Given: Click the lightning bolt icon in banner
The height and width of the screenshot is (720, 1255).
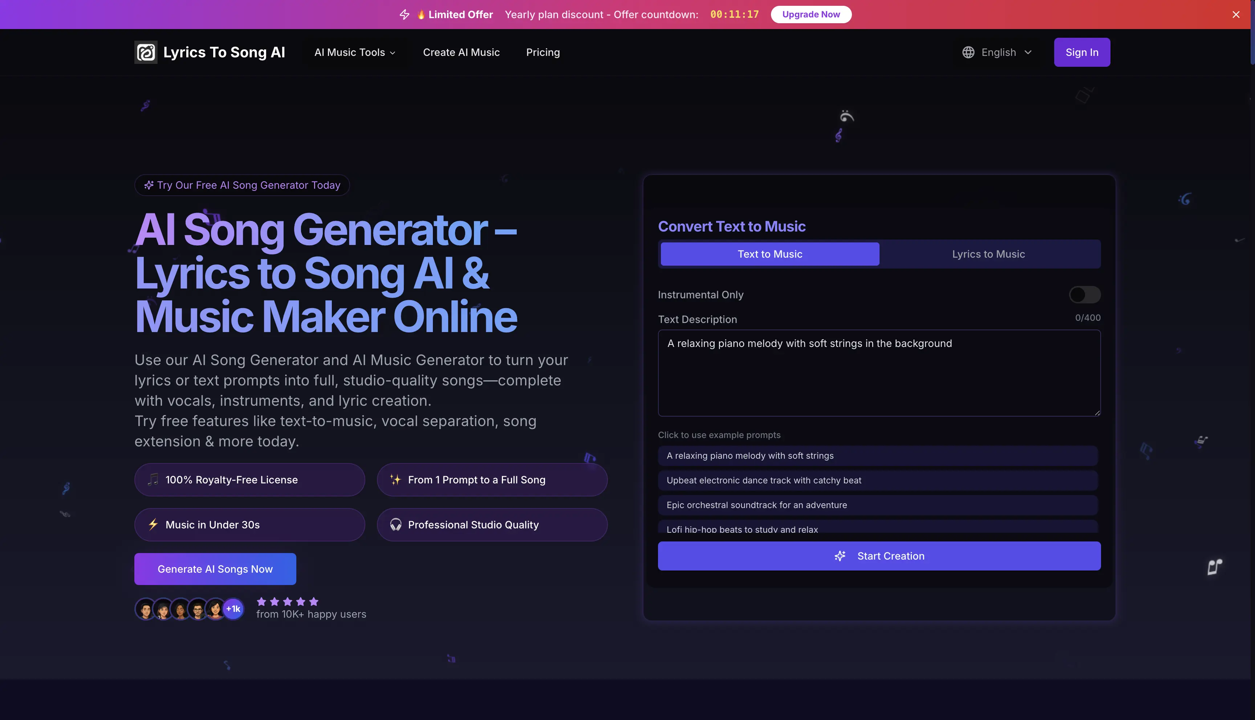Looking at the screenshot, I should pos(404,15).
